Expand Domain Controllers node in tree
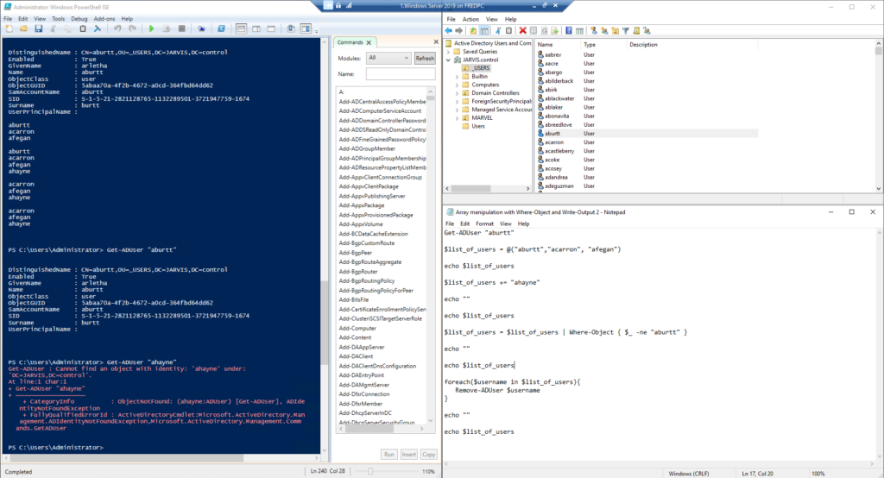This screenshot has height=478, width=884. click(457, 93)
